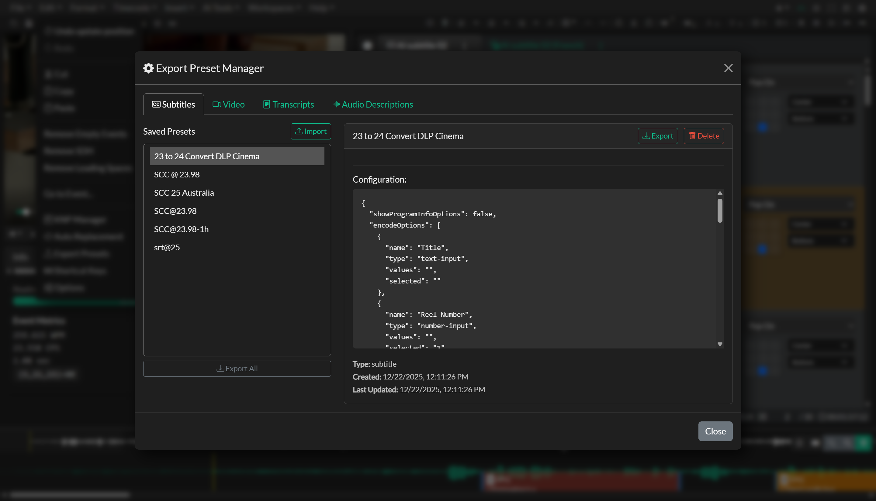The width and height of the screenshot is (876, 501).
Task: Export all saved presets
Action: click(x=237, y=369)
